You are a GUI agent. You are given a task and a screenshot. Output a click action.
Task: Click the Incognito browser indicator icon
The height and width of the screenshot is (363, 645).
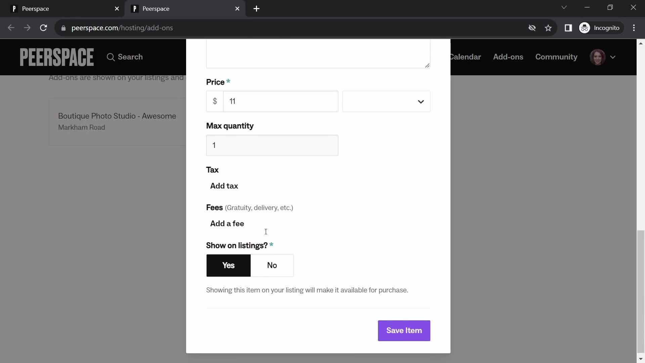click(585, 28)
